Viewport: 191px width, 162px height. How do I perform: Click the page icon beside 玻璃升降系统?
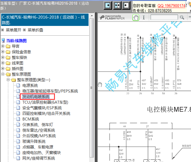click(18, 141)
